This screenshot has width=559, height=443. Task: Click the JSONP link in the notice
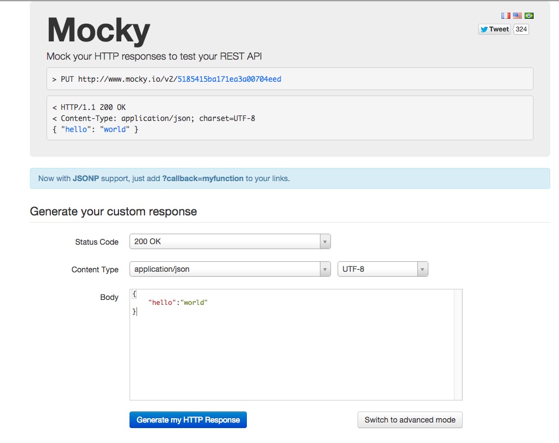(86, 178)
